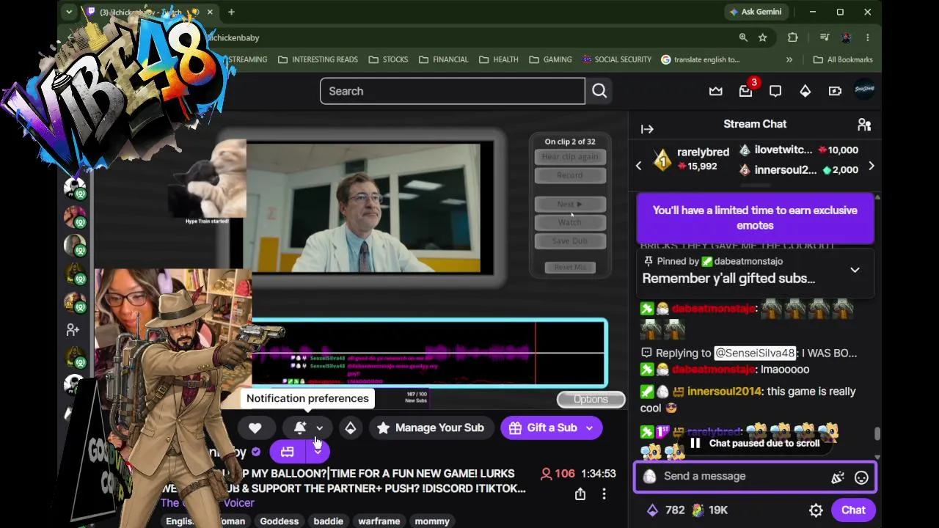Image resolution: width=939 pixels, height=528 pixels.
Task: Open Chrome tab search dropdown
Action: [x=68, y=12]
